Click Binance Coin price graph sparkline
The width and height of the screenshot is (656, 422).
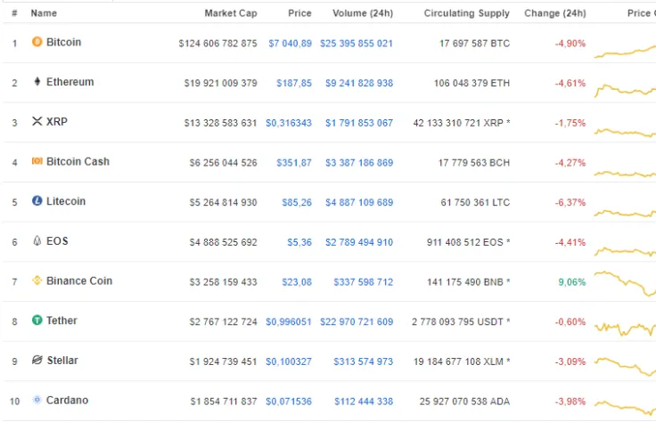coord(625,283)
